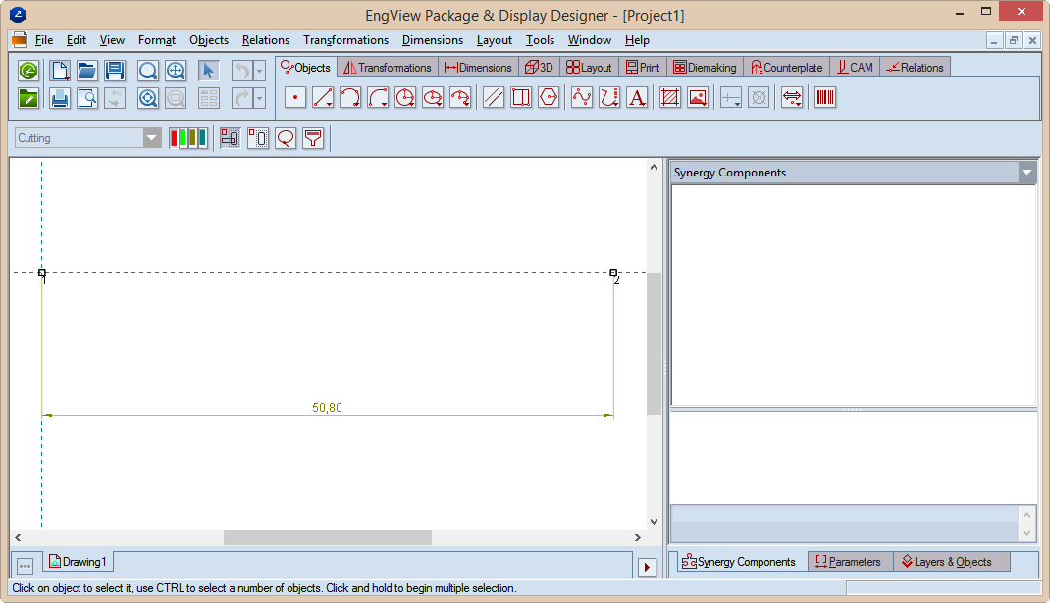Open the Help menu
The image size is (1050, 603).
point(637,40)
